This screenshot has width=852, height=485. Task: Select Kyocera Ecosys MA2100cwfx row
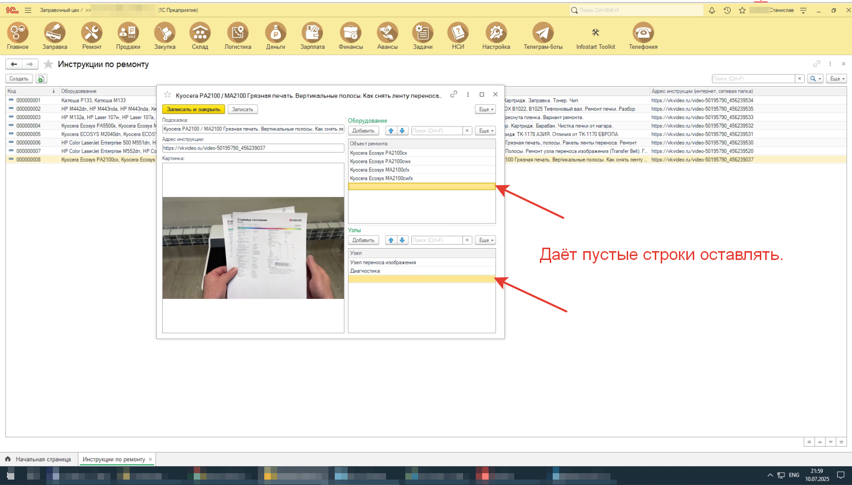point(422,178)
